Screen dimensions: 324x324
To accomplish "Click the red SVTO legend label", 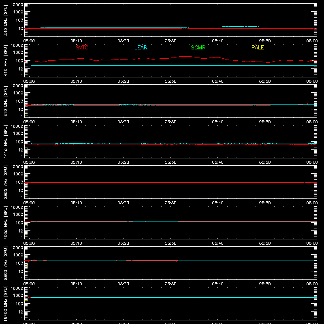I will (82, 47).
